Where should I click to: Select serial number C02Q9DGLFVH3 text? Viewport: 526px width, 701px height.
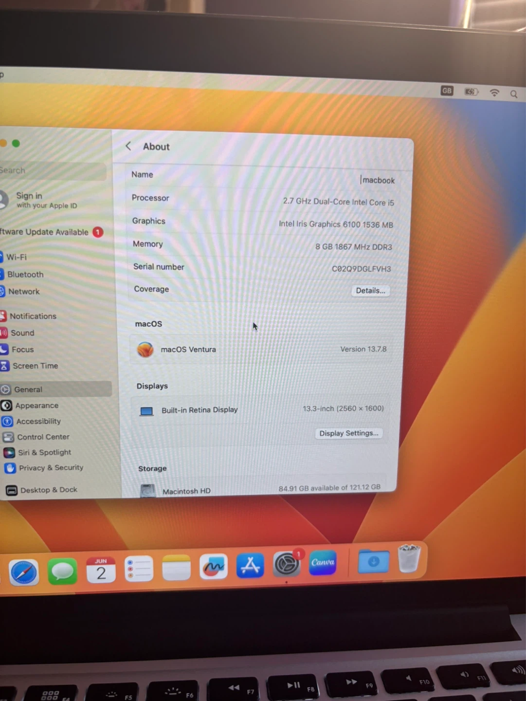click(x=361, y=269)
